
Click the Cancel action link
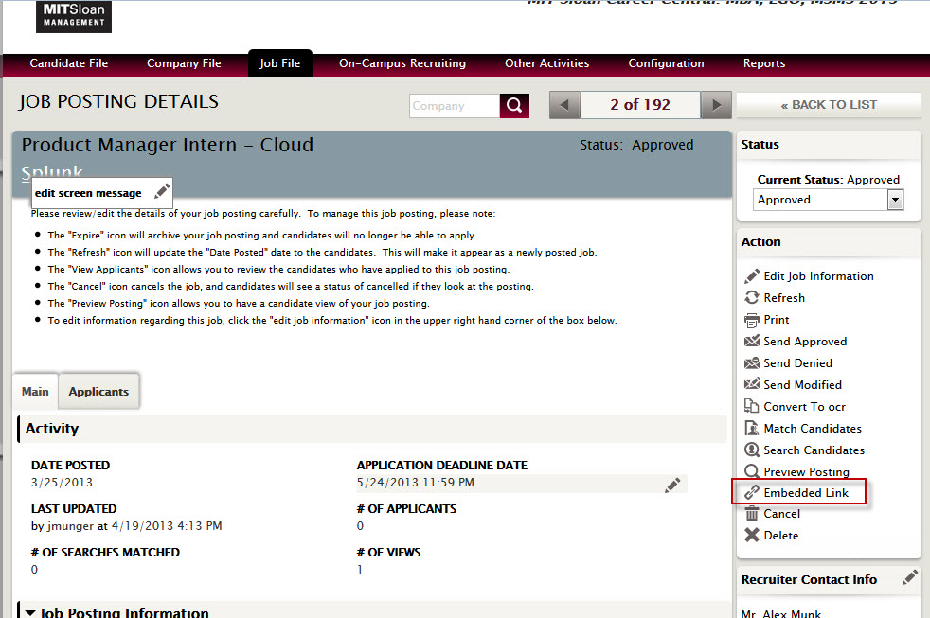(781, 514)
